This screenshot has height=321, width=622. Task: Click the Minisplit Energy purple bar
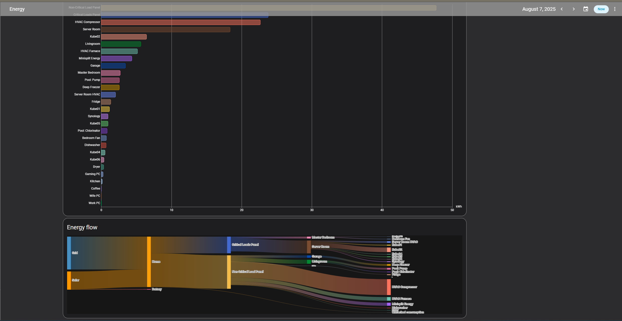[116, 59]
